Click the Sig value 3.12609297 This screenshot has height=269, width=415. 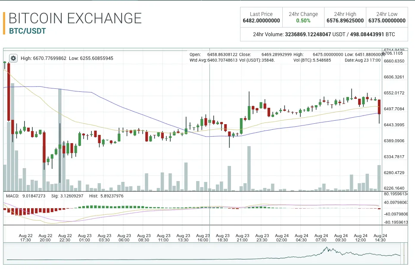pyautogui.click(x=71, y=196)
